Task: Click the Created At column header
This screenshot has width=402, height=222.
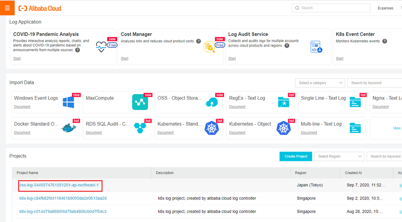Action: 353,173
